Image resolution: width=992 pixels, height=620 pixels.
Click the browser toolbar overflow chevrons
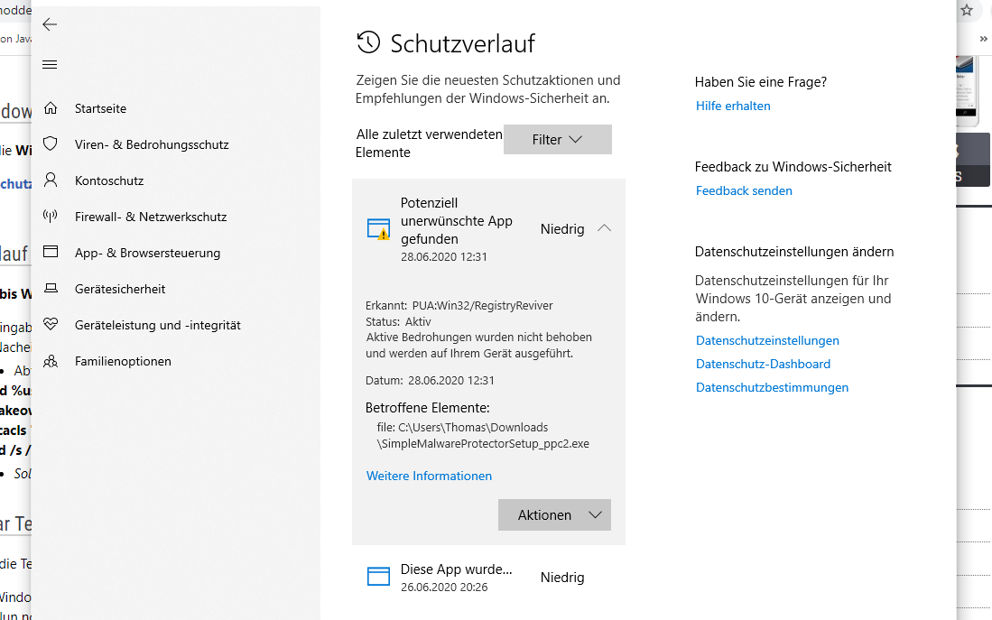coord(984,39)
